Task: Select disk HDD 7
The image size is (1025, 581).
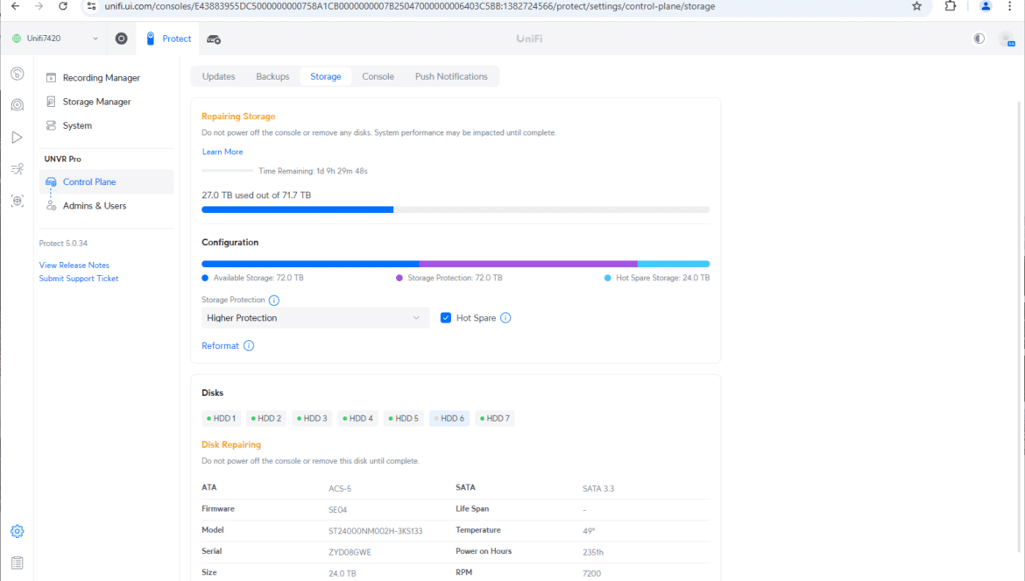Action: point(495,418)
